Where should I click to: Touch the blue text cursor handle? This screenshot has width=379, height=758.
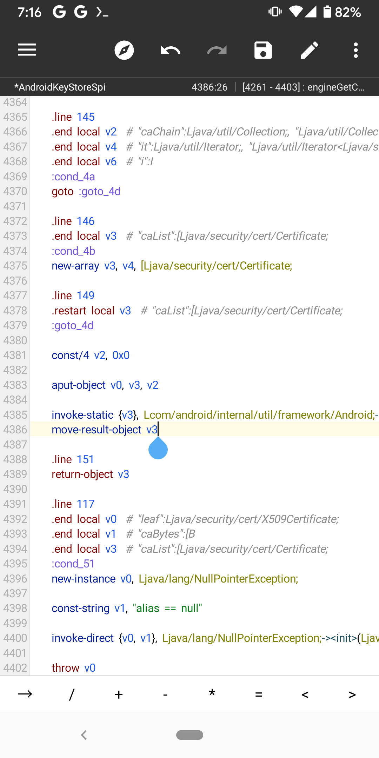158,449
